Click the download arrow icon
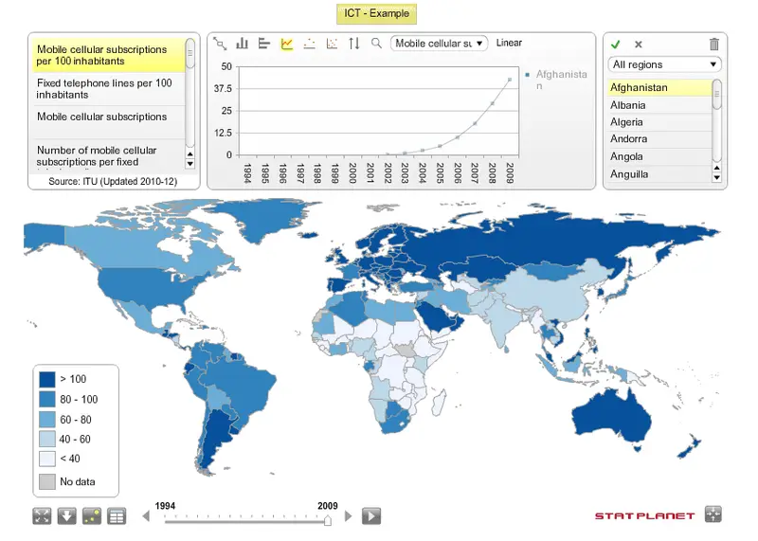The image size is (758, 541). pyautogui.click(x=66, y=515)
